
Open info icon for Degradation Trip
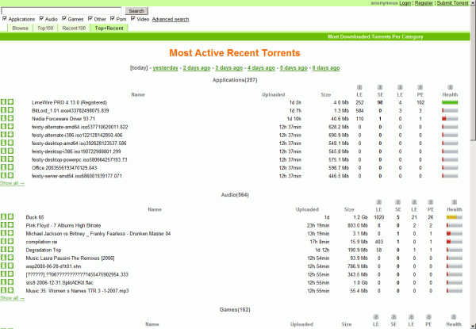3,249
